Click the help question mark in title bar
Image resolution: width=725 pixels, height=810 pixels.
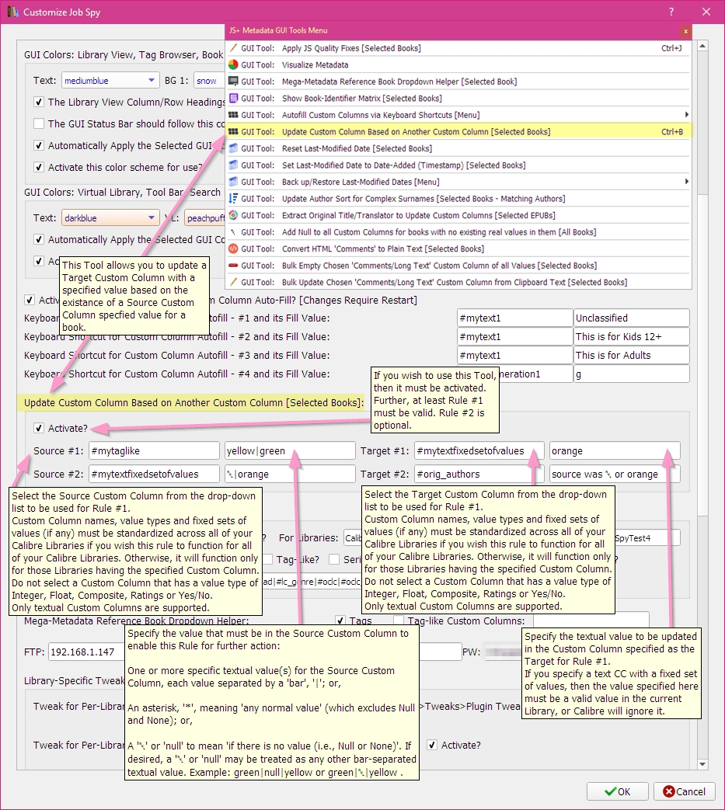pyautogui.click(x=671, y=12)
